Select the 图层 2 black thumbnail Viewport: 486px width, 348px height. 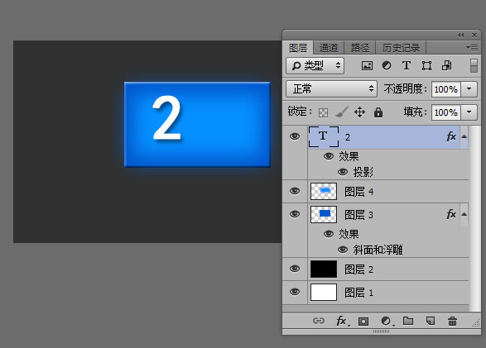[324, 269]
